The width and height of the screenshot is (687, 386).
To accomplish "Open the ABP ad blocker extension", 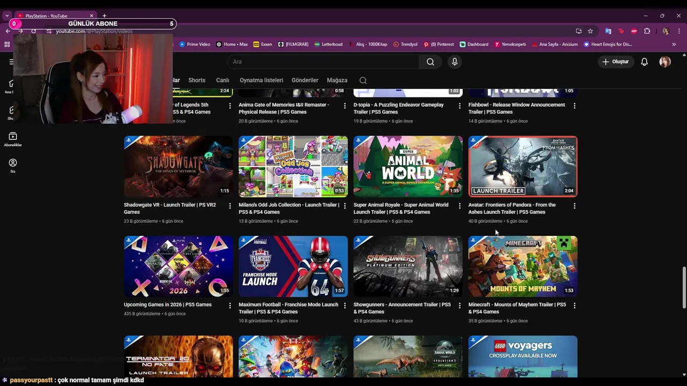I will (x=634, y=31).
